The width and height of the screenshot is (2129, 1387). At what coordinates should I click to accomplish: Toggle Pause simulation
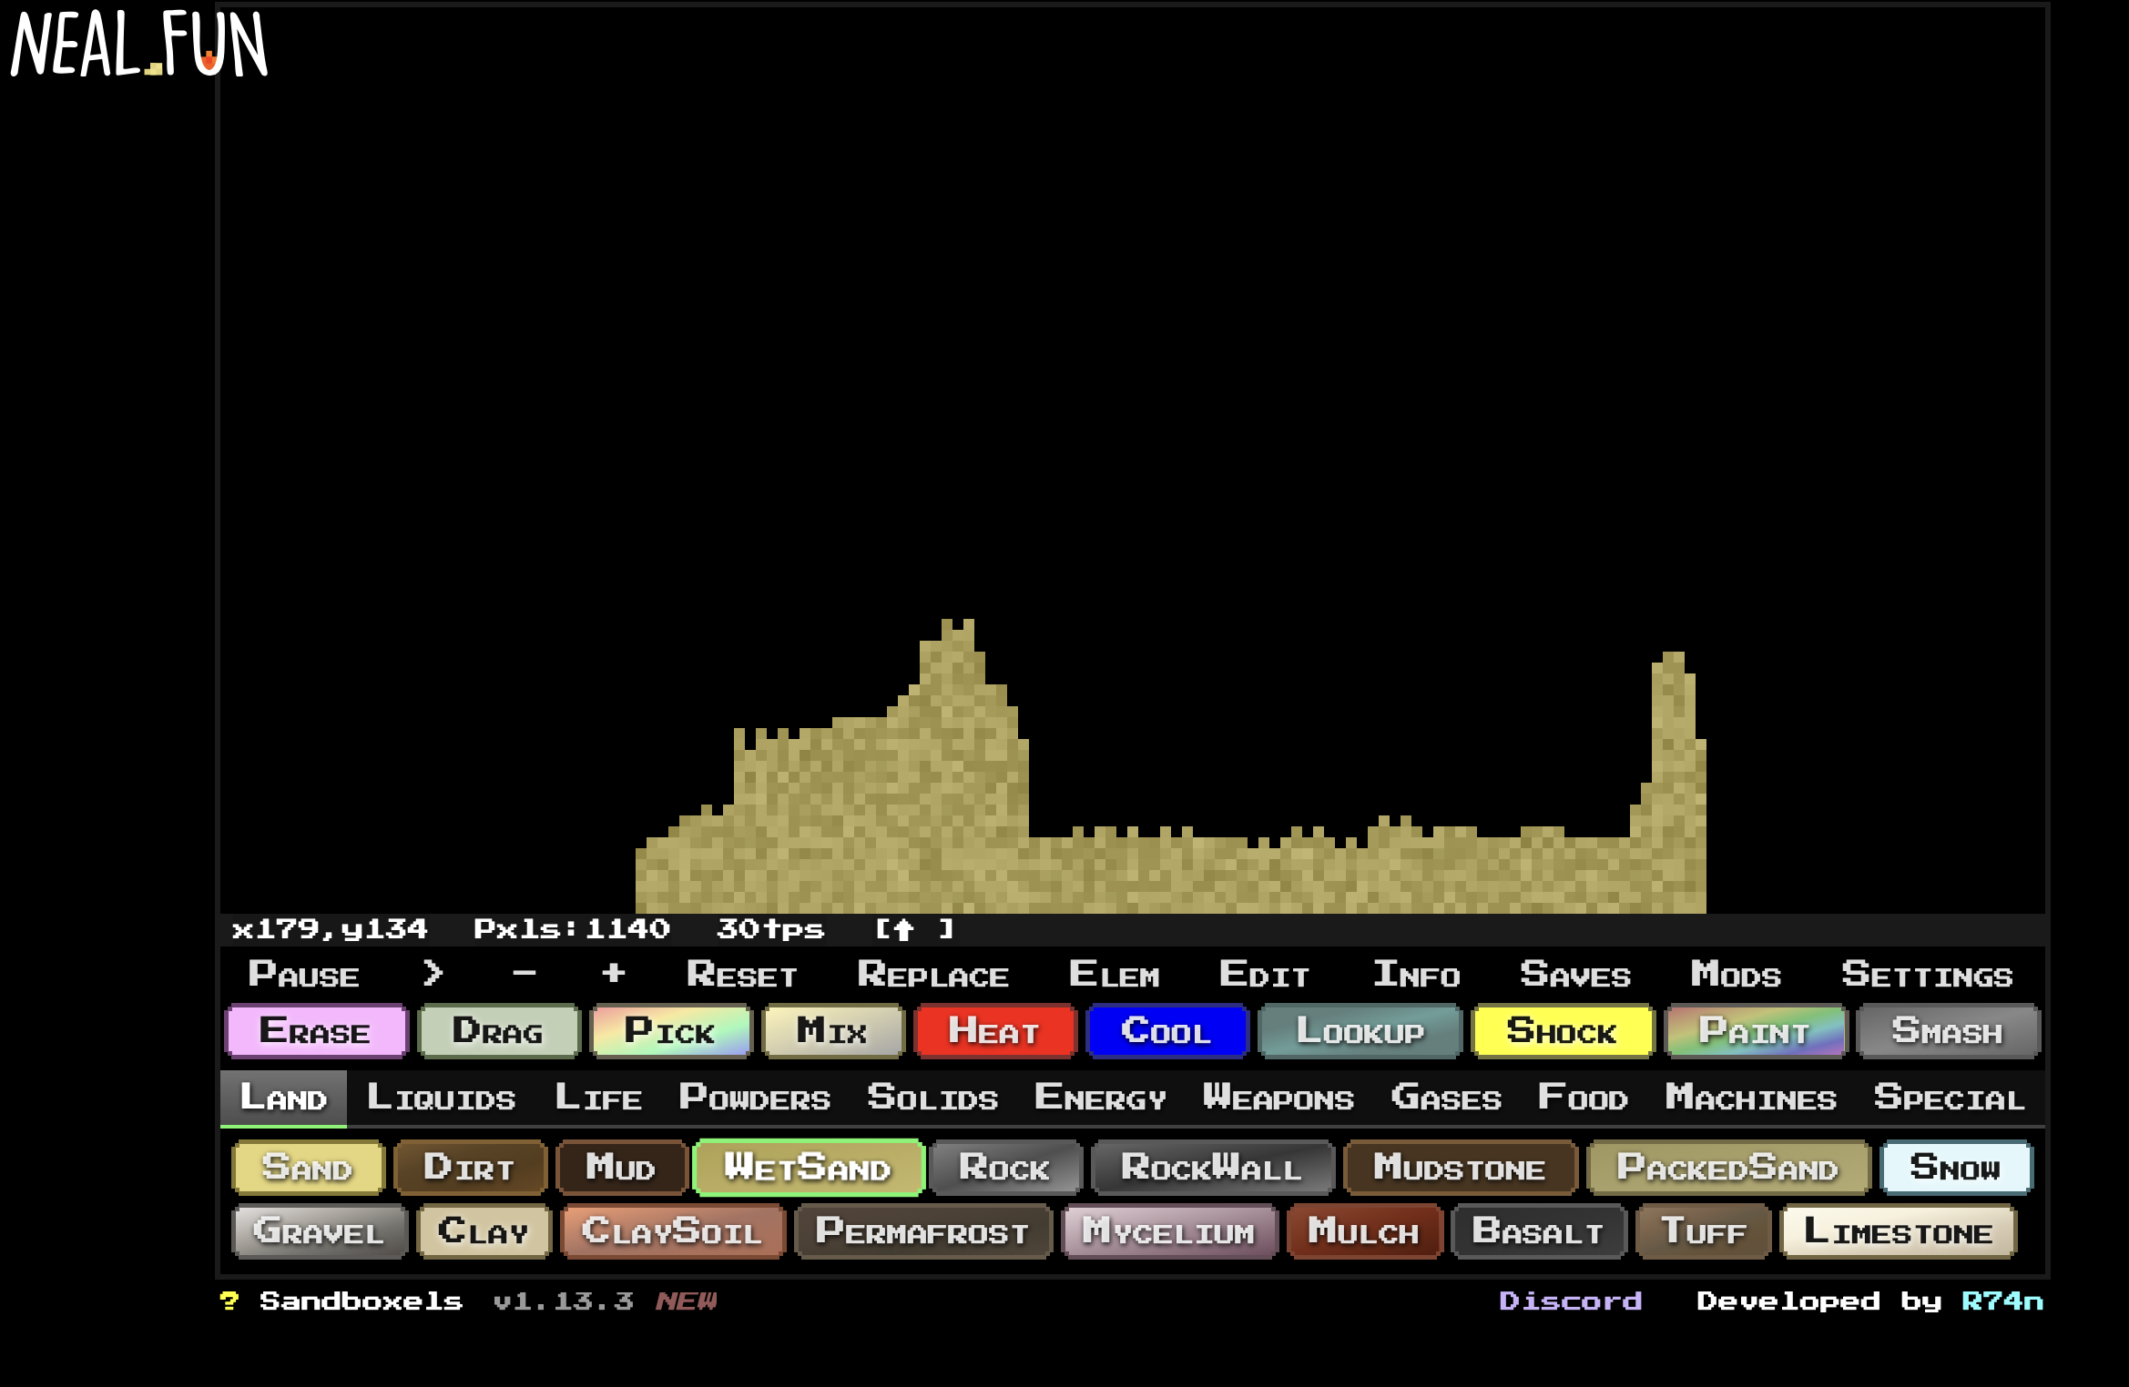[x=304, y=975]
